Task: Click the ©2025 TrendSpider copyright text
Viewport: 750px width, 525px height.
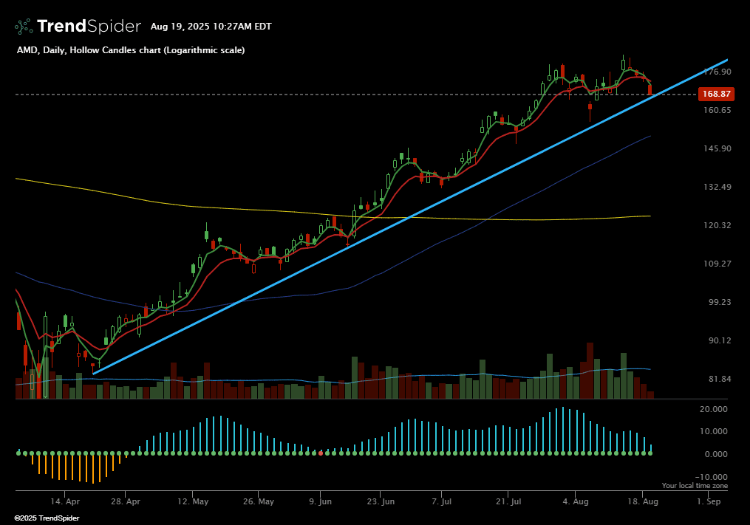Action: pyautogui.click(x=47, y=518)
